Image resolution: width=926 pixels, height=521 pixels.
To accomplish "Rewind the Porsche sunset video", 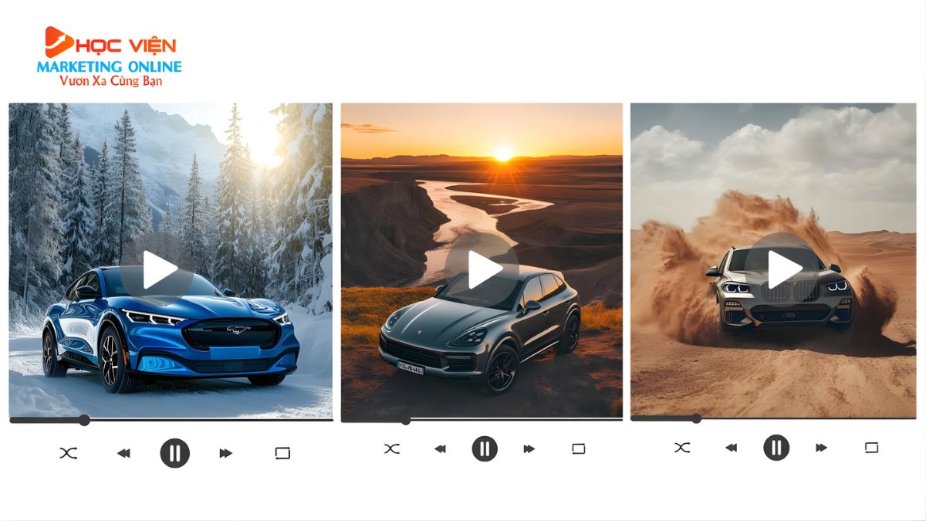I will 440,448.
